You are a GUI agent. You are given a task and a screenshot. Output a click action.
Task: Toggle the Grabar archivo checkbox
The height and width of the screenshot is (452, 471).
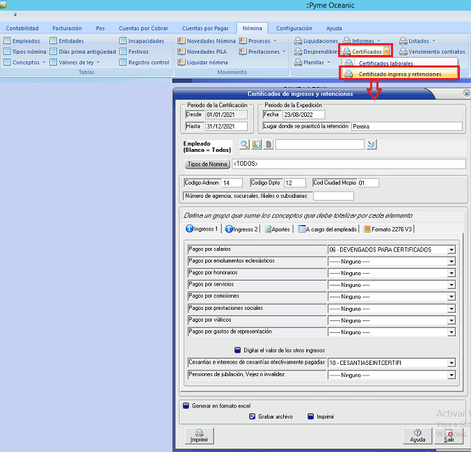pyautogui.click(x=253, y=416)
